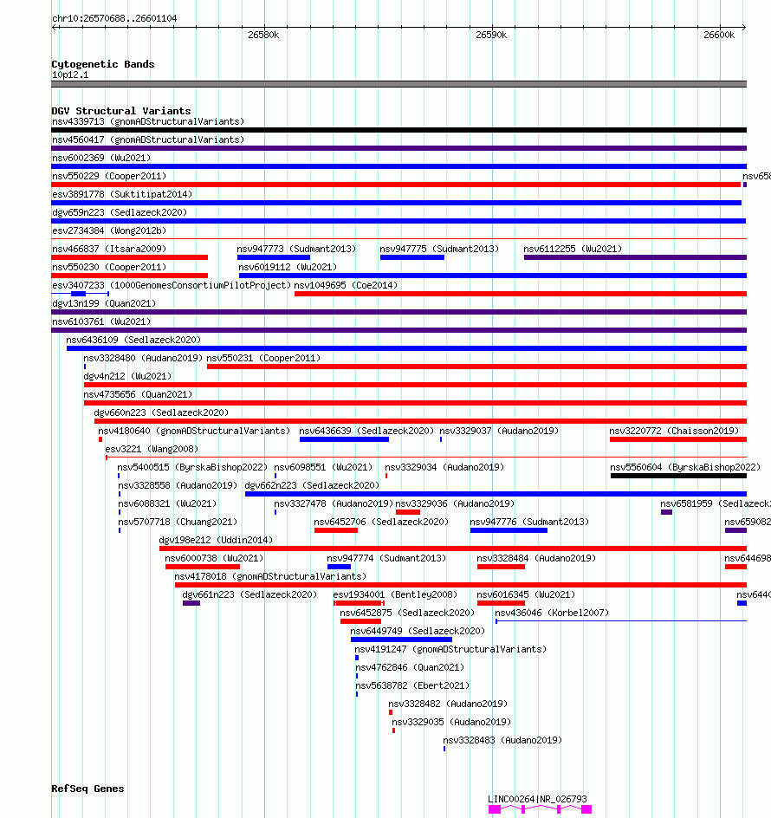Click the esv2734384 (Wong2012b) label
The width and height of the screenshot is (771, 818).
pyautogui.click(x=109, y=231)
